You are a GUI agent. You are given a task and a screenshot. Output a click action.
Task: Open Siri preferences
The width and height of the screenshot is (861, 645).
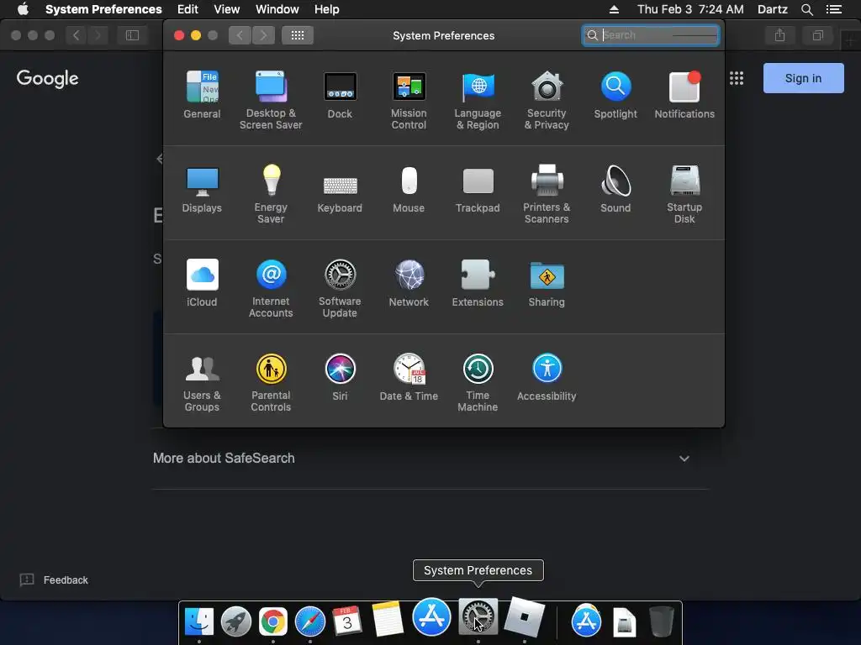tap(340, 377)
